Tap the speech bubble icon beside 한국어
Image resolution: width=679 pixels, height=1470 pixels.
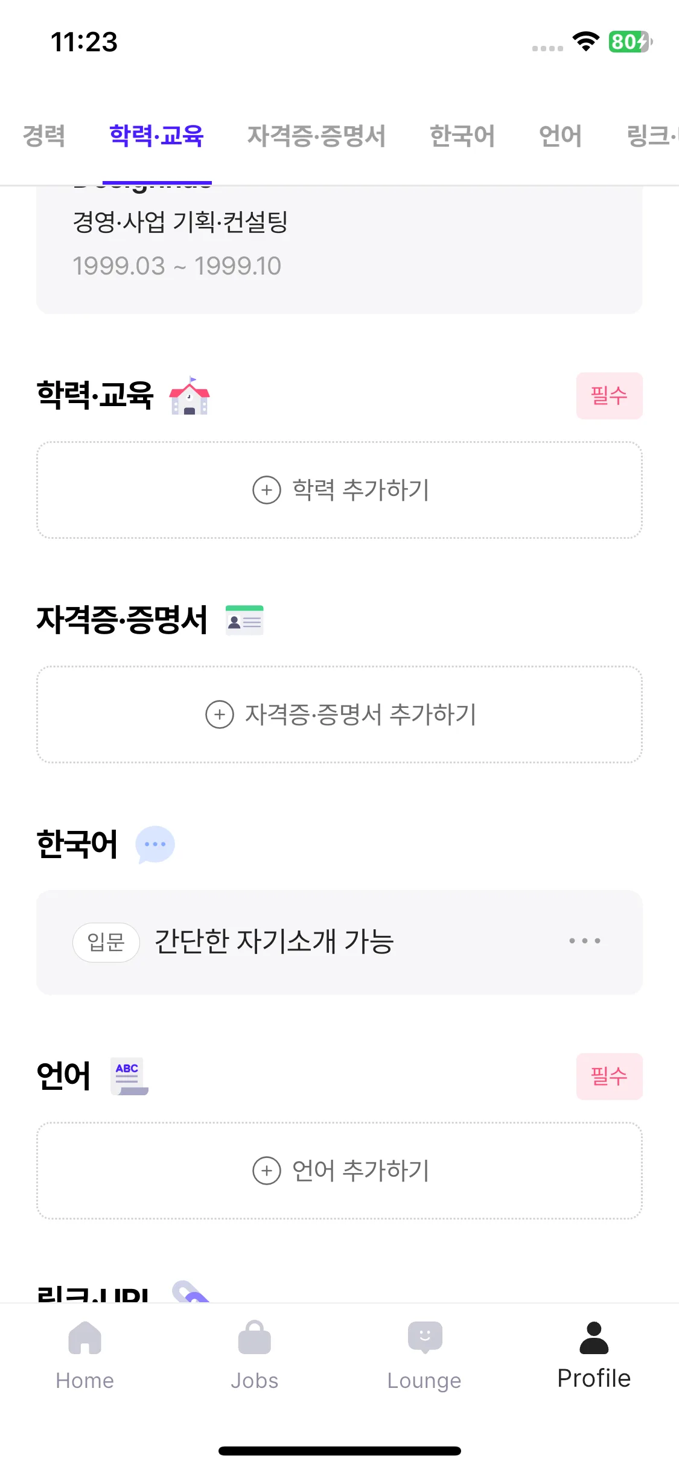tap(155, 844)
